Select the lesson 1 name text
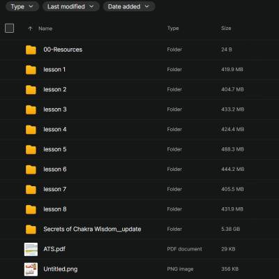Viewport: 279px width, 279px height. point(54,70)
